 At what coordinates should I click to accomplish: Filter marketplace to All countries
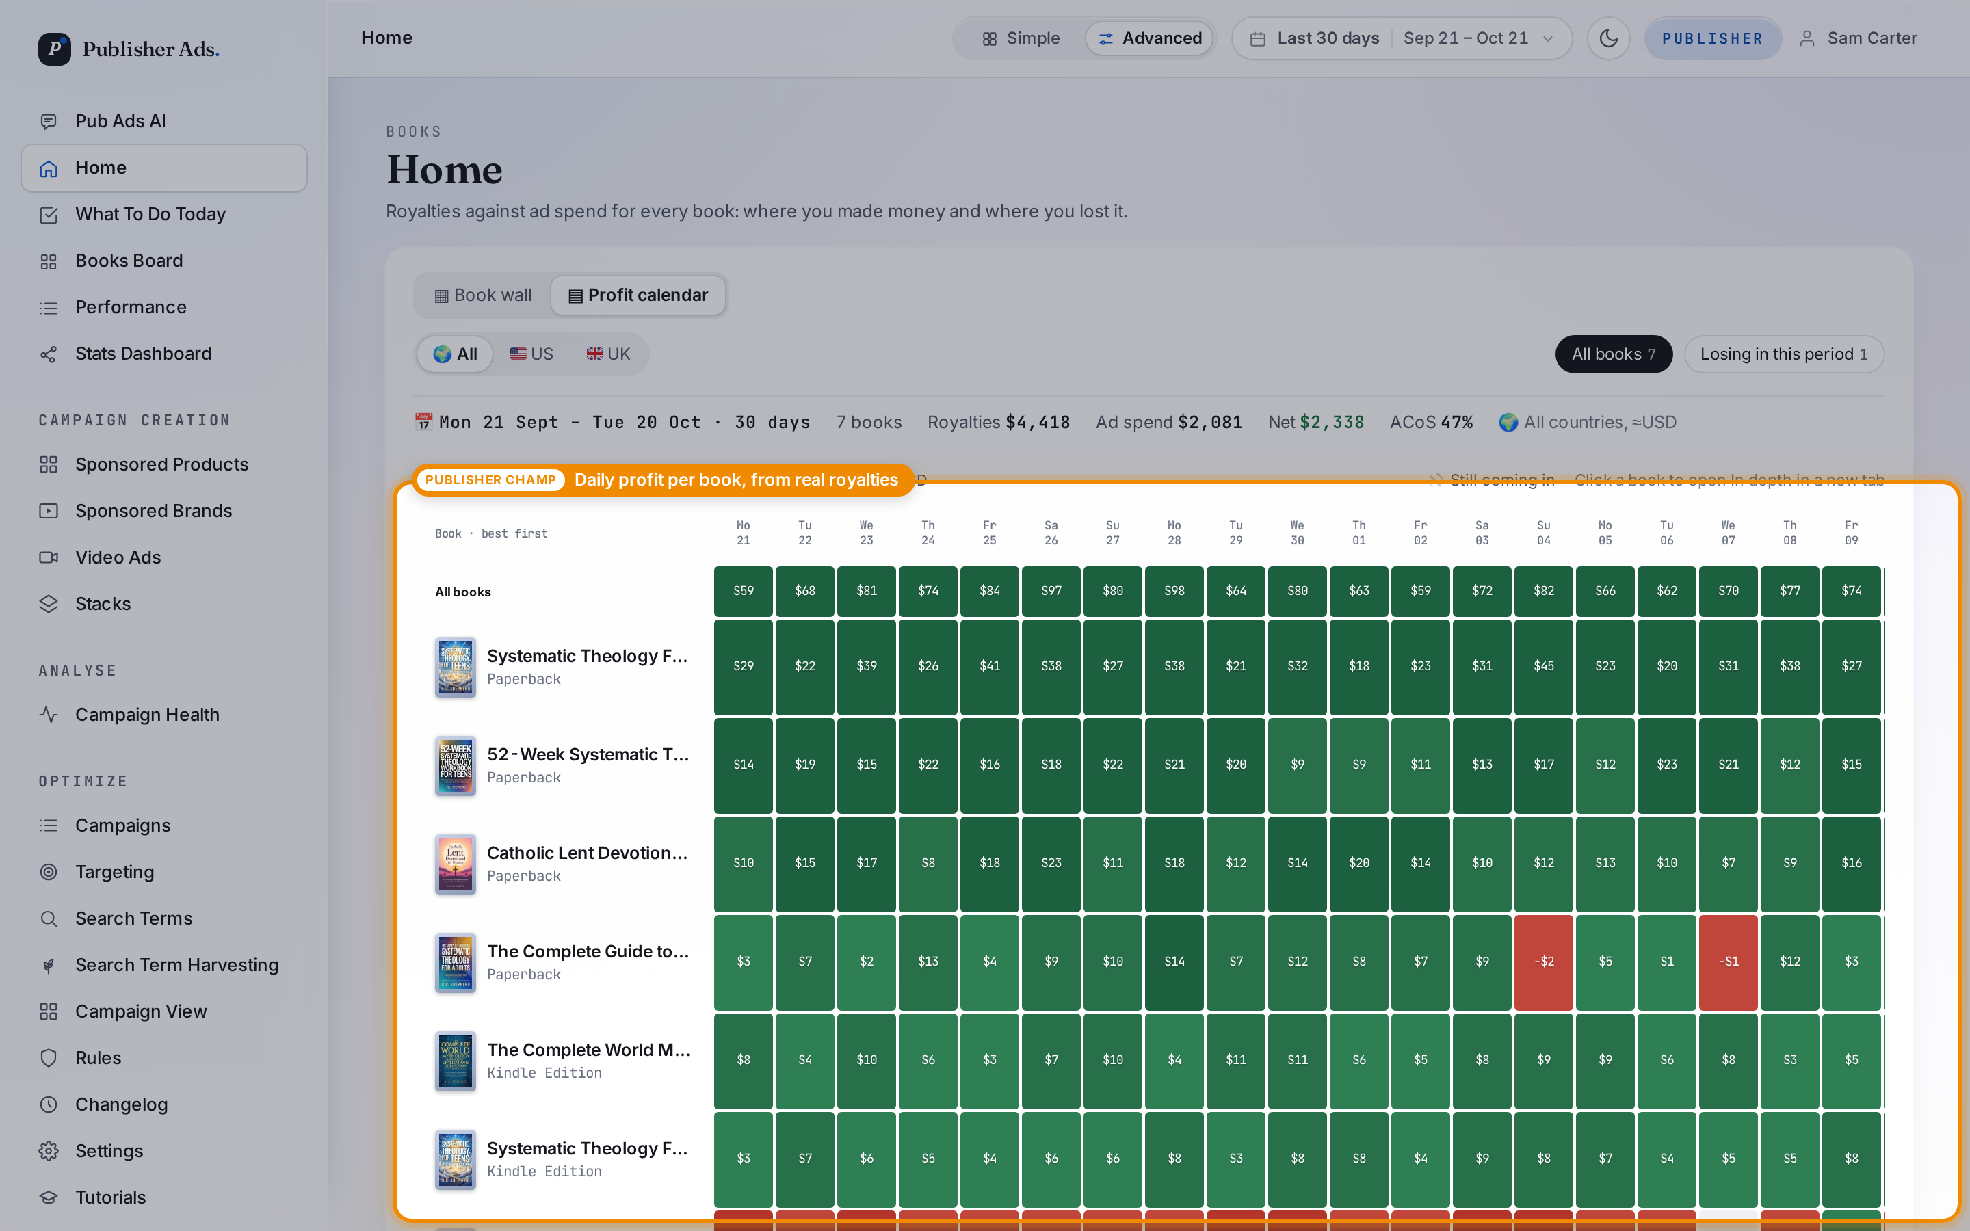[455, 354]
